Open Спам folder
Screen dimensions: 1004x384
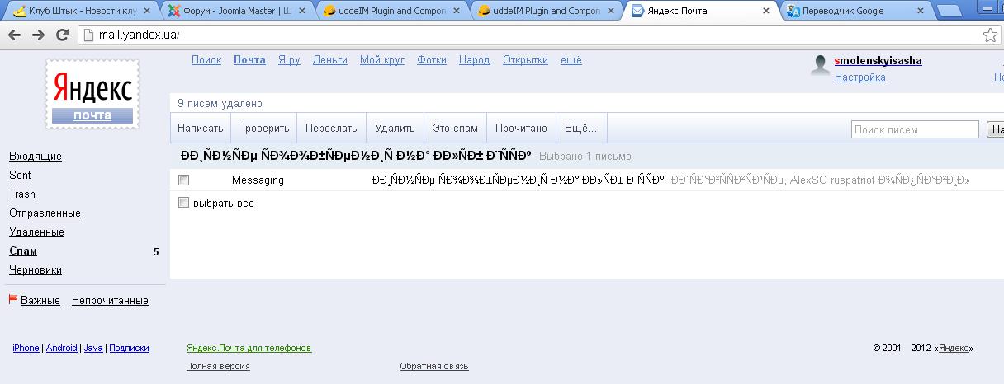[23, 251]
